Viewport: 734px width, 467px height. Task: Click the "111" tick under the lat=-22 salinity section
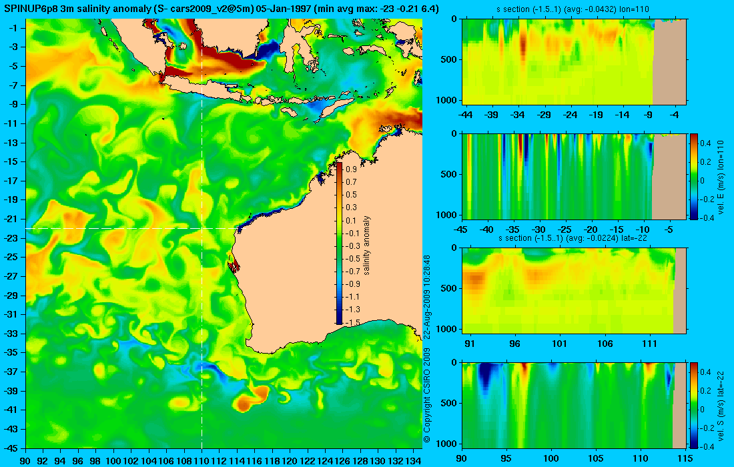click(x=650, y=344)
